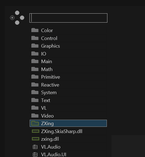Select the VL.Audio.UI package entry
145x157 pixels.
(x=68, y=154)
